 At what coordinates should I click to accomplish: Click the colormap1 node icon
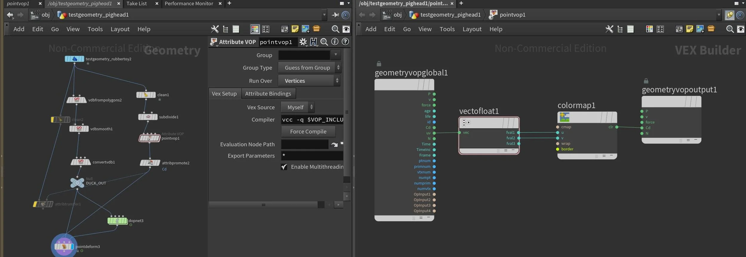click(564, 117)
